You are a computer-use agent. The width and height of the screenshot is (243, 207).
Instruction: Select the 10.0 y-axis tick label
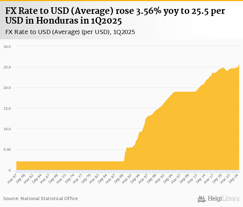7,129
